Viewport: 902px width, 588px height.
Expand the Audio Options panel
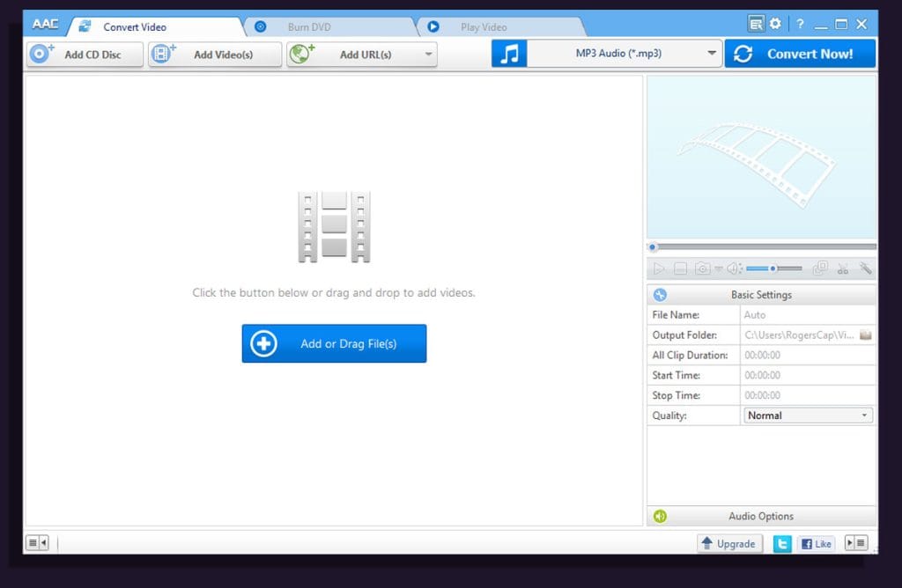click(762, 516)
